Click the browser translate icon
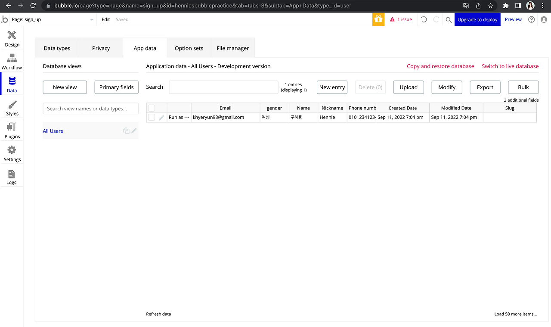The height and width of the screenshot is (327, 551). 466,6
